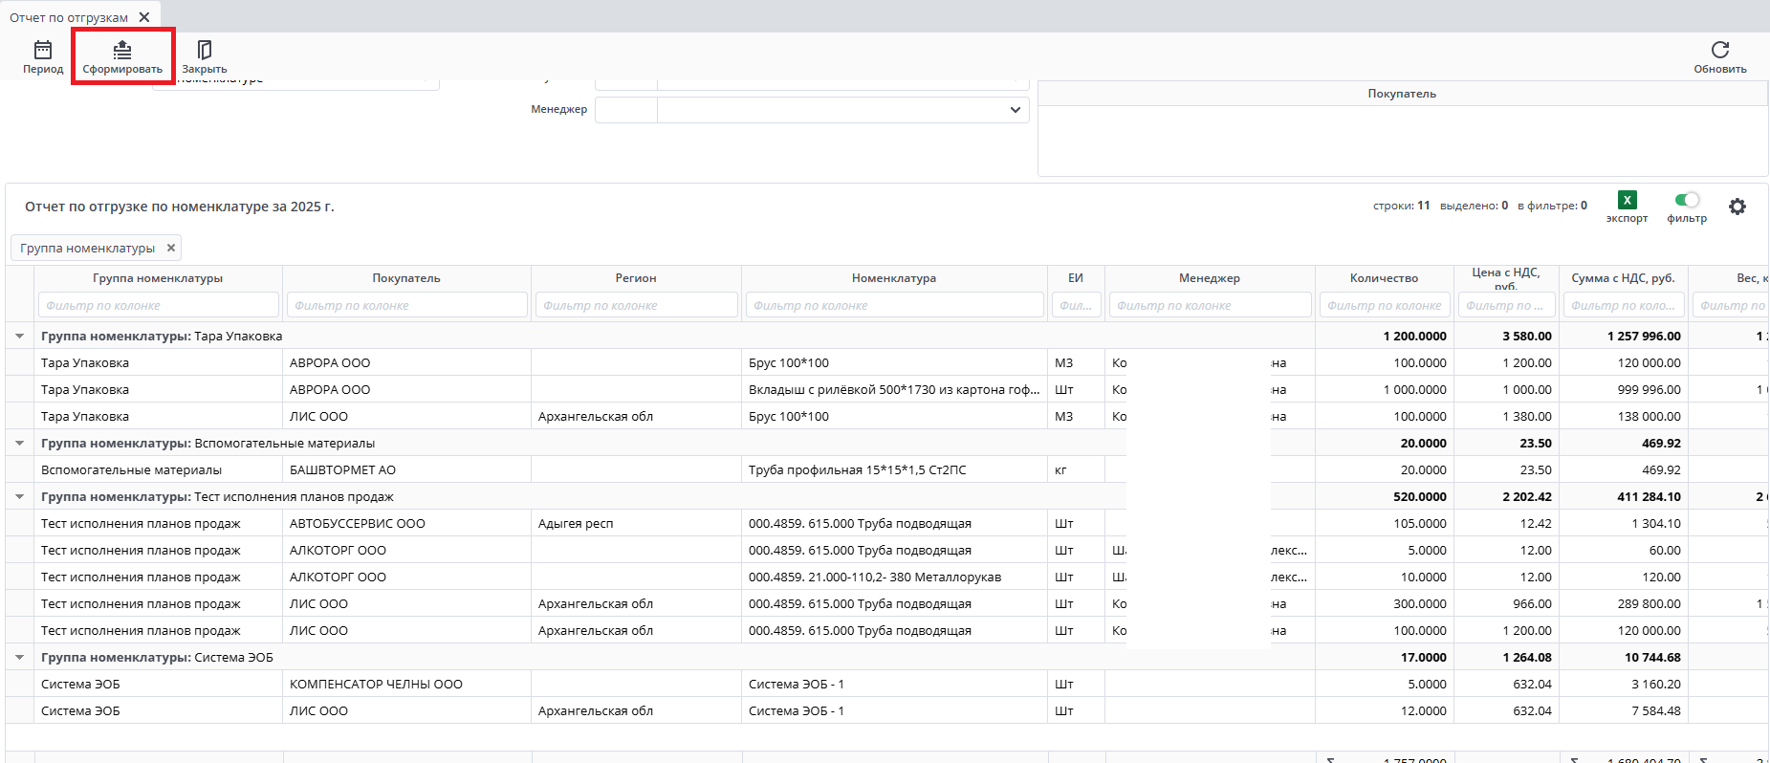Sort by the Количество column header

click(x=1384, y=278)
